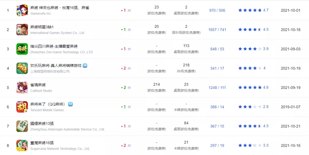Click the M badge beside 麻将来了
The width and height of the screenshot is (309, 155).
pos(71,104)
